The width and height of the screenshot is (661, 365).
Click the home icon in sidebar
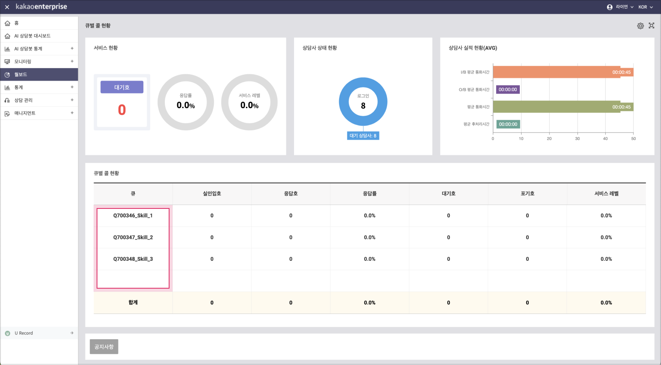pyautogui.click(x=7, y=23)
